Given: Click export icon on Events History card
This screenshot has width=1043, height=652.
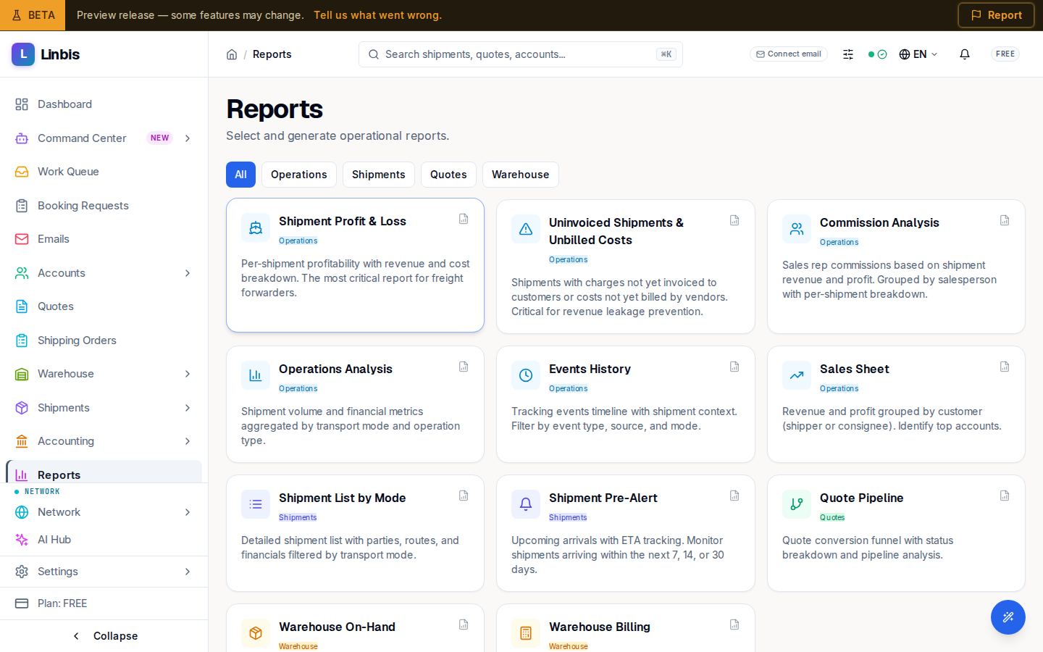Looking at the screenshot, I should tap(734, 367).
